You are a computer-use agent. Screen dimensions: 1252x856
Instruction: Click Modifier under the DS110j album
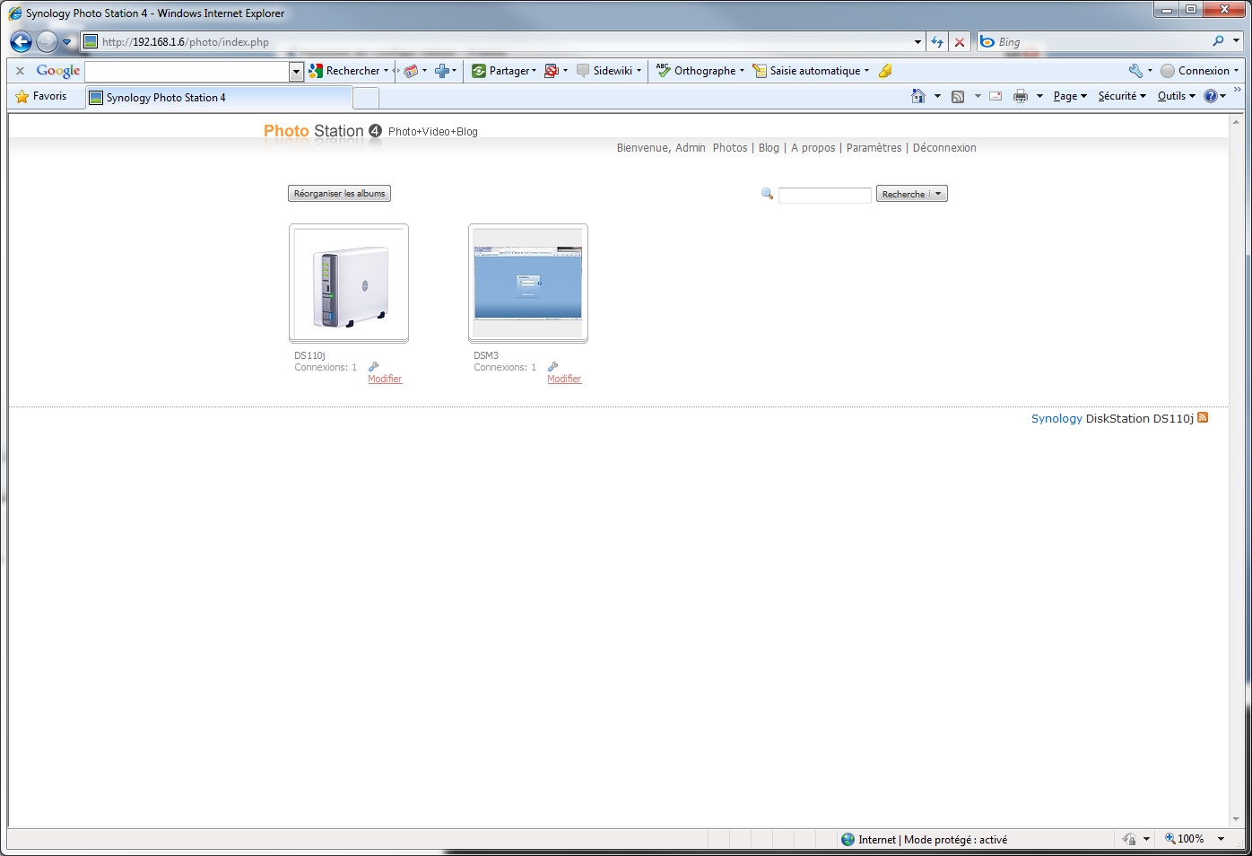385,379
